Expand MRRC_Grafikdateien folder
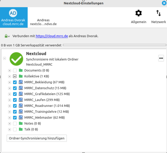167x153 pixels. click(10, 94)
